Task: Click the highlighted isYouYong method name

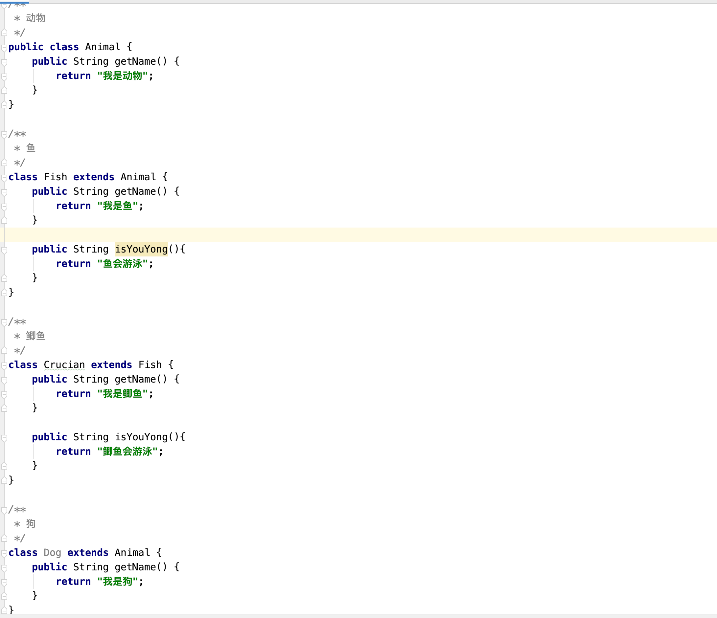Action: pos(141,249)
